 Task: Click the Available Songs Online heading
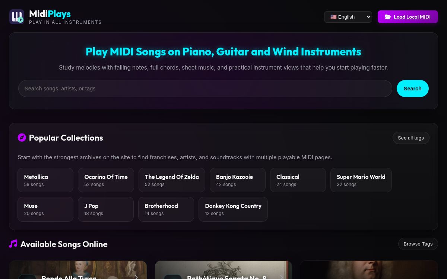64,244
